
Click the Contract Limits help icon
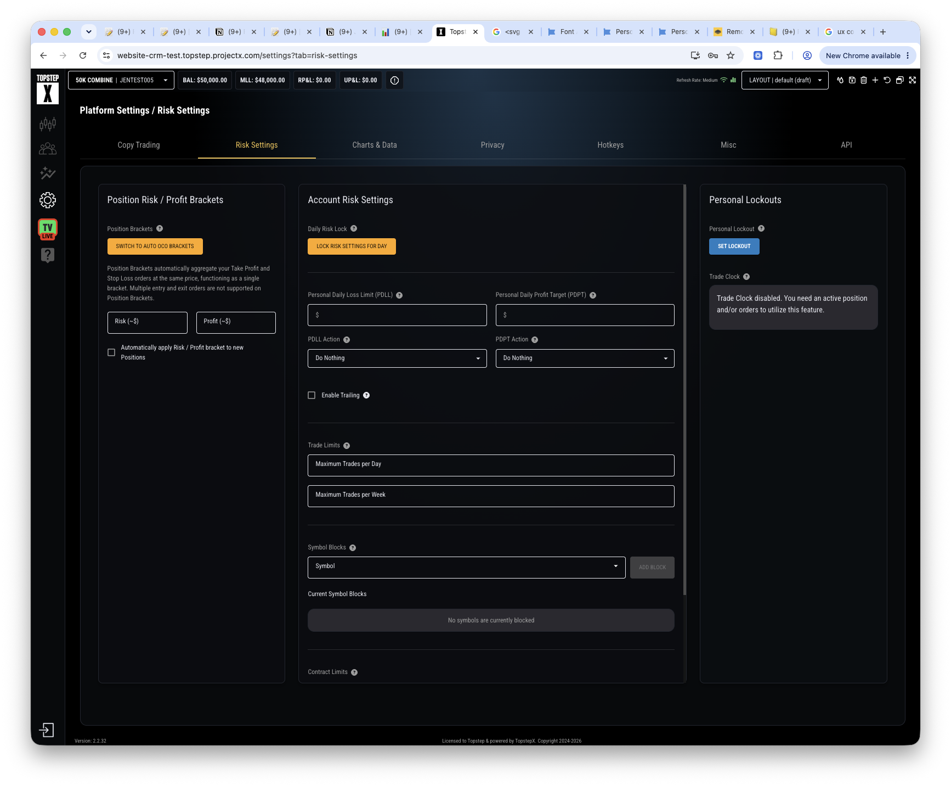pos(354,672)
